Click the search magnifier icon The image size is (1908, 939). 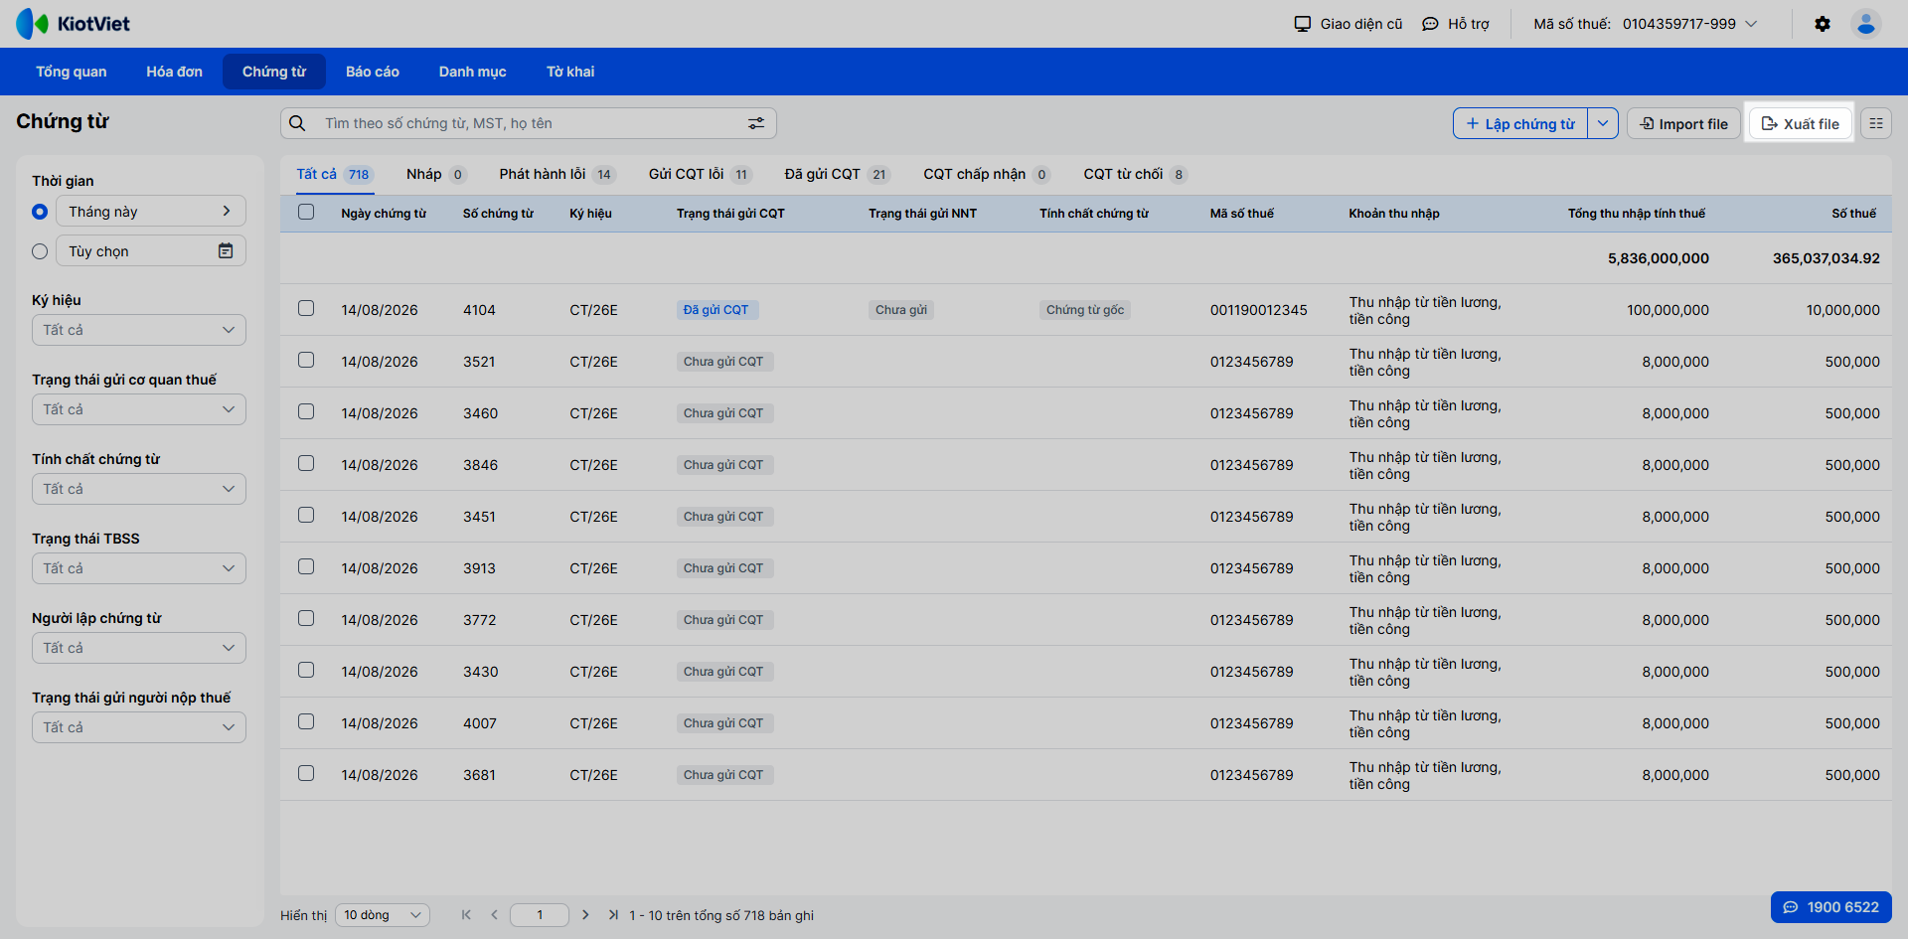click(x=297, y=123)
